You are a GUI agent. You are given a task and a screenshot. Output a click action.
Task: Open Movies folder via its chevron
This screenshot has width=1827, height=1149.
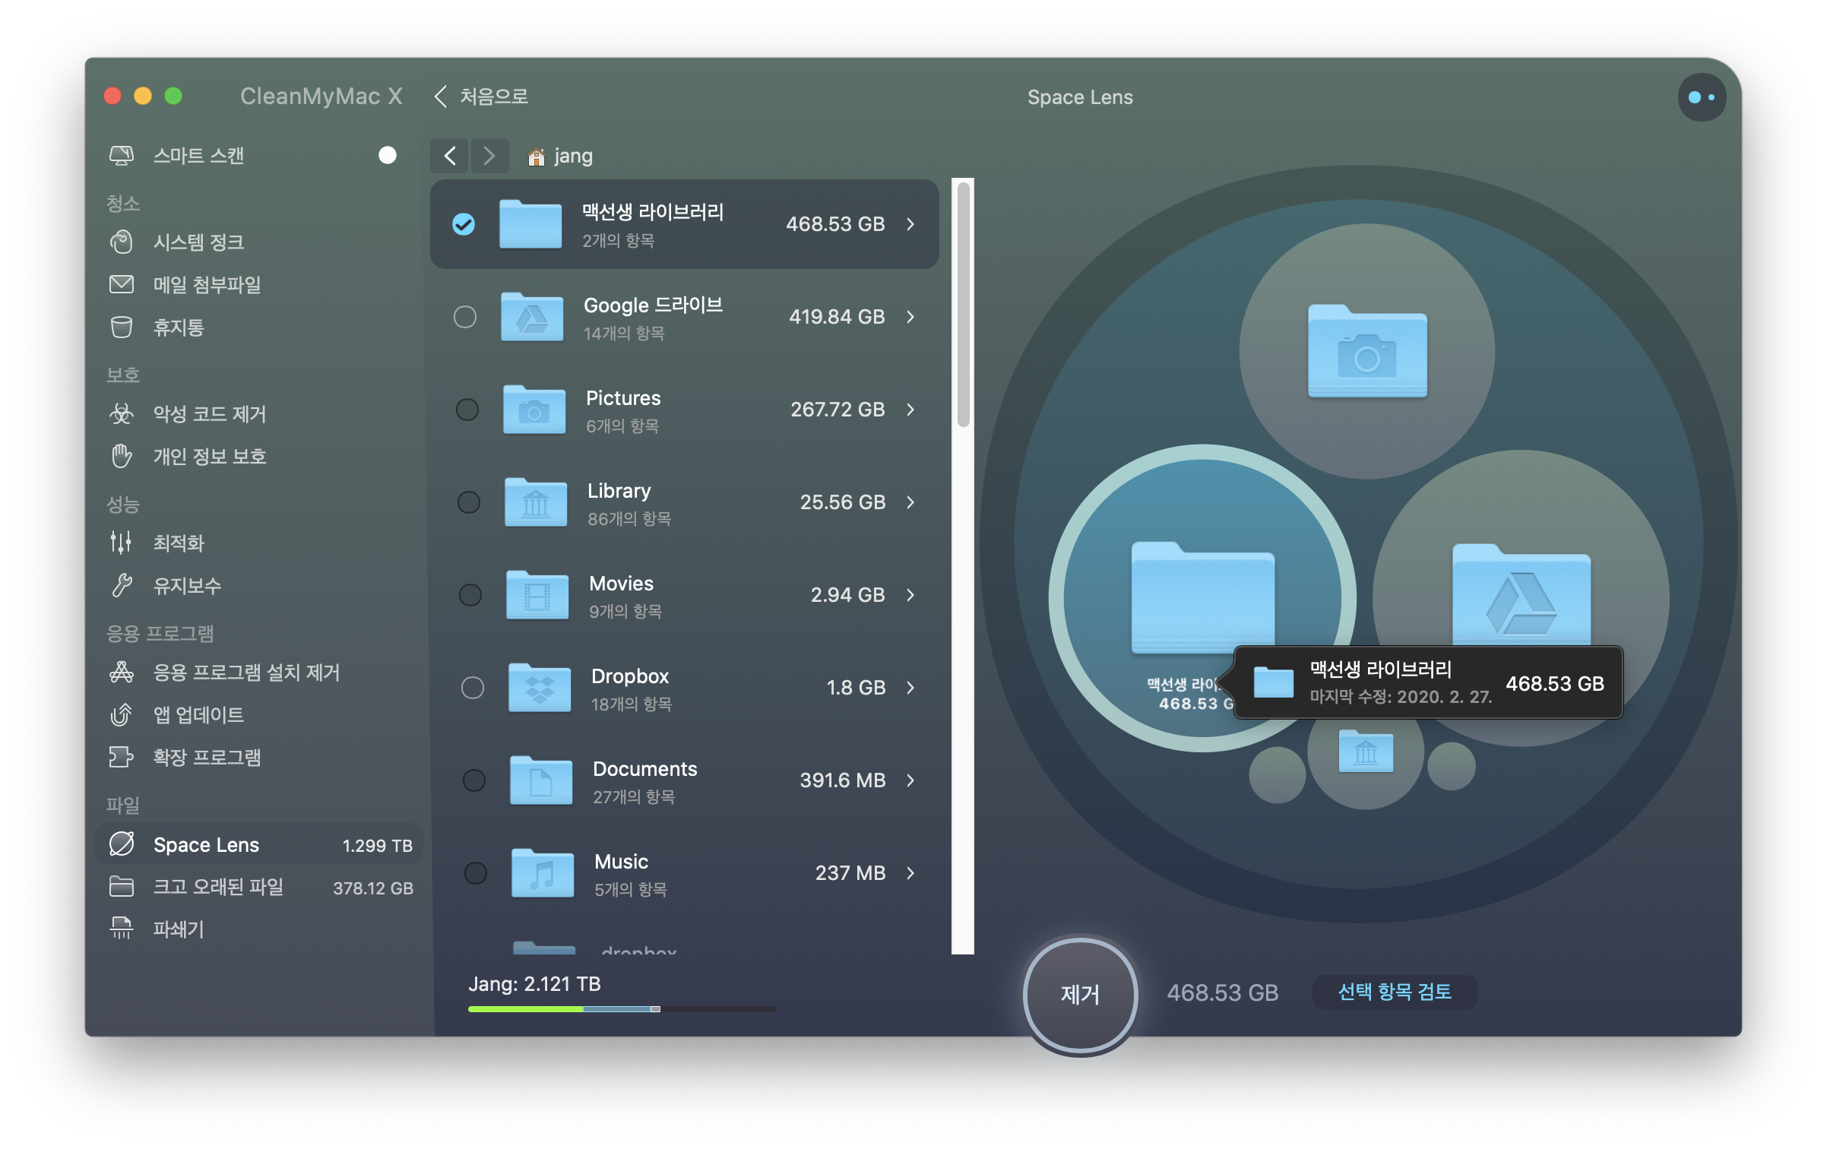pos(910,595)
